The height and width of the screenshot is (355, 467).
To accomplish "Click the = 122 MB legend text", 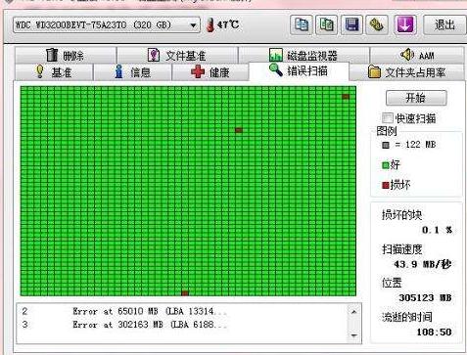I will pos(415,145).
